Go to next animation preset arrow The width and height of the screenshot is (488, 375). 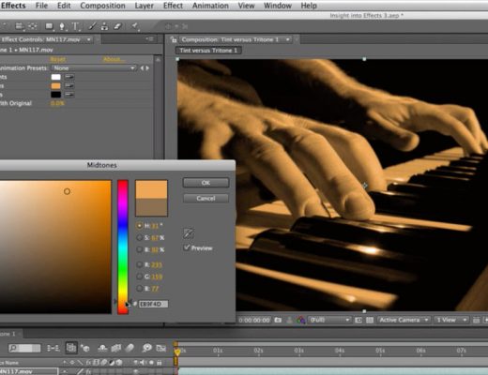[x=147, y=68]
